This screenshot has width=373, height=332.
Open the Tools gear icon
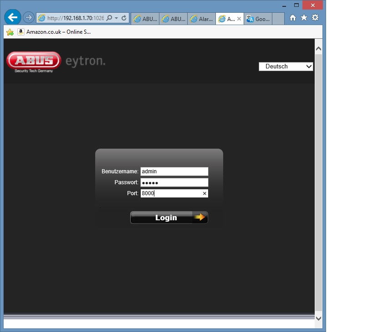pos(315,18)
